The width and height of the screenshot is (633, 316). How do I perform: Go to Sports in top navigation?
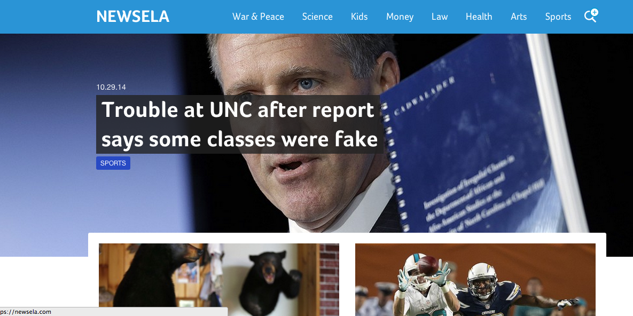click(558, 17)
